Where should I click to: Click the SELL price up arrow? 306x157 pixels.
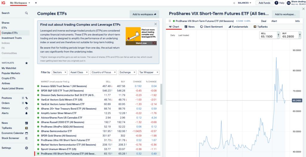278,35
